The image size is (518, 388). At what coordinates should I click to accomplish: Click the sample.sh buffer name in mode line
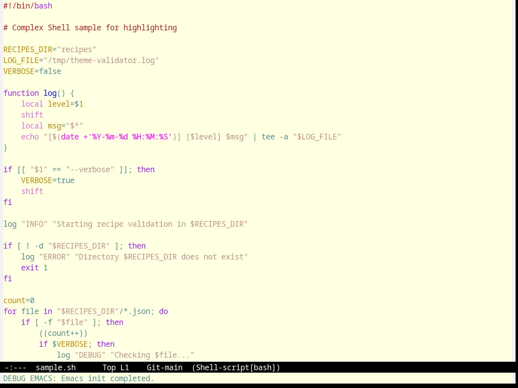click(56, 367)
